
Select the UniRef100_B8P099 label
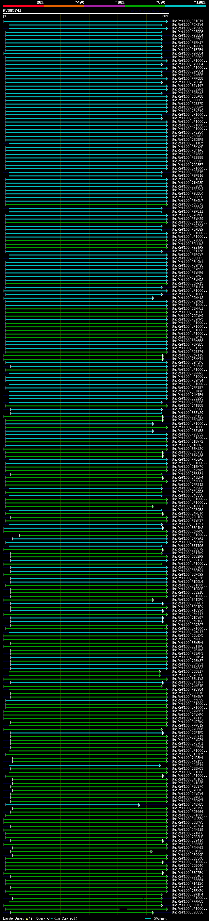pyautogui.click(x=187, y=575)
